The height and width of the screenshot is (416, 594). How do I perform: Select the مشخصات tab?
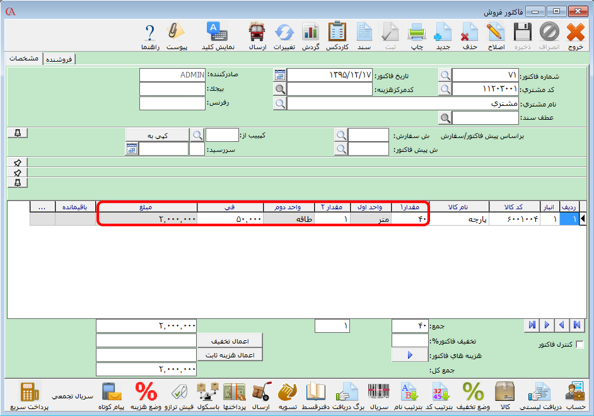25,59
